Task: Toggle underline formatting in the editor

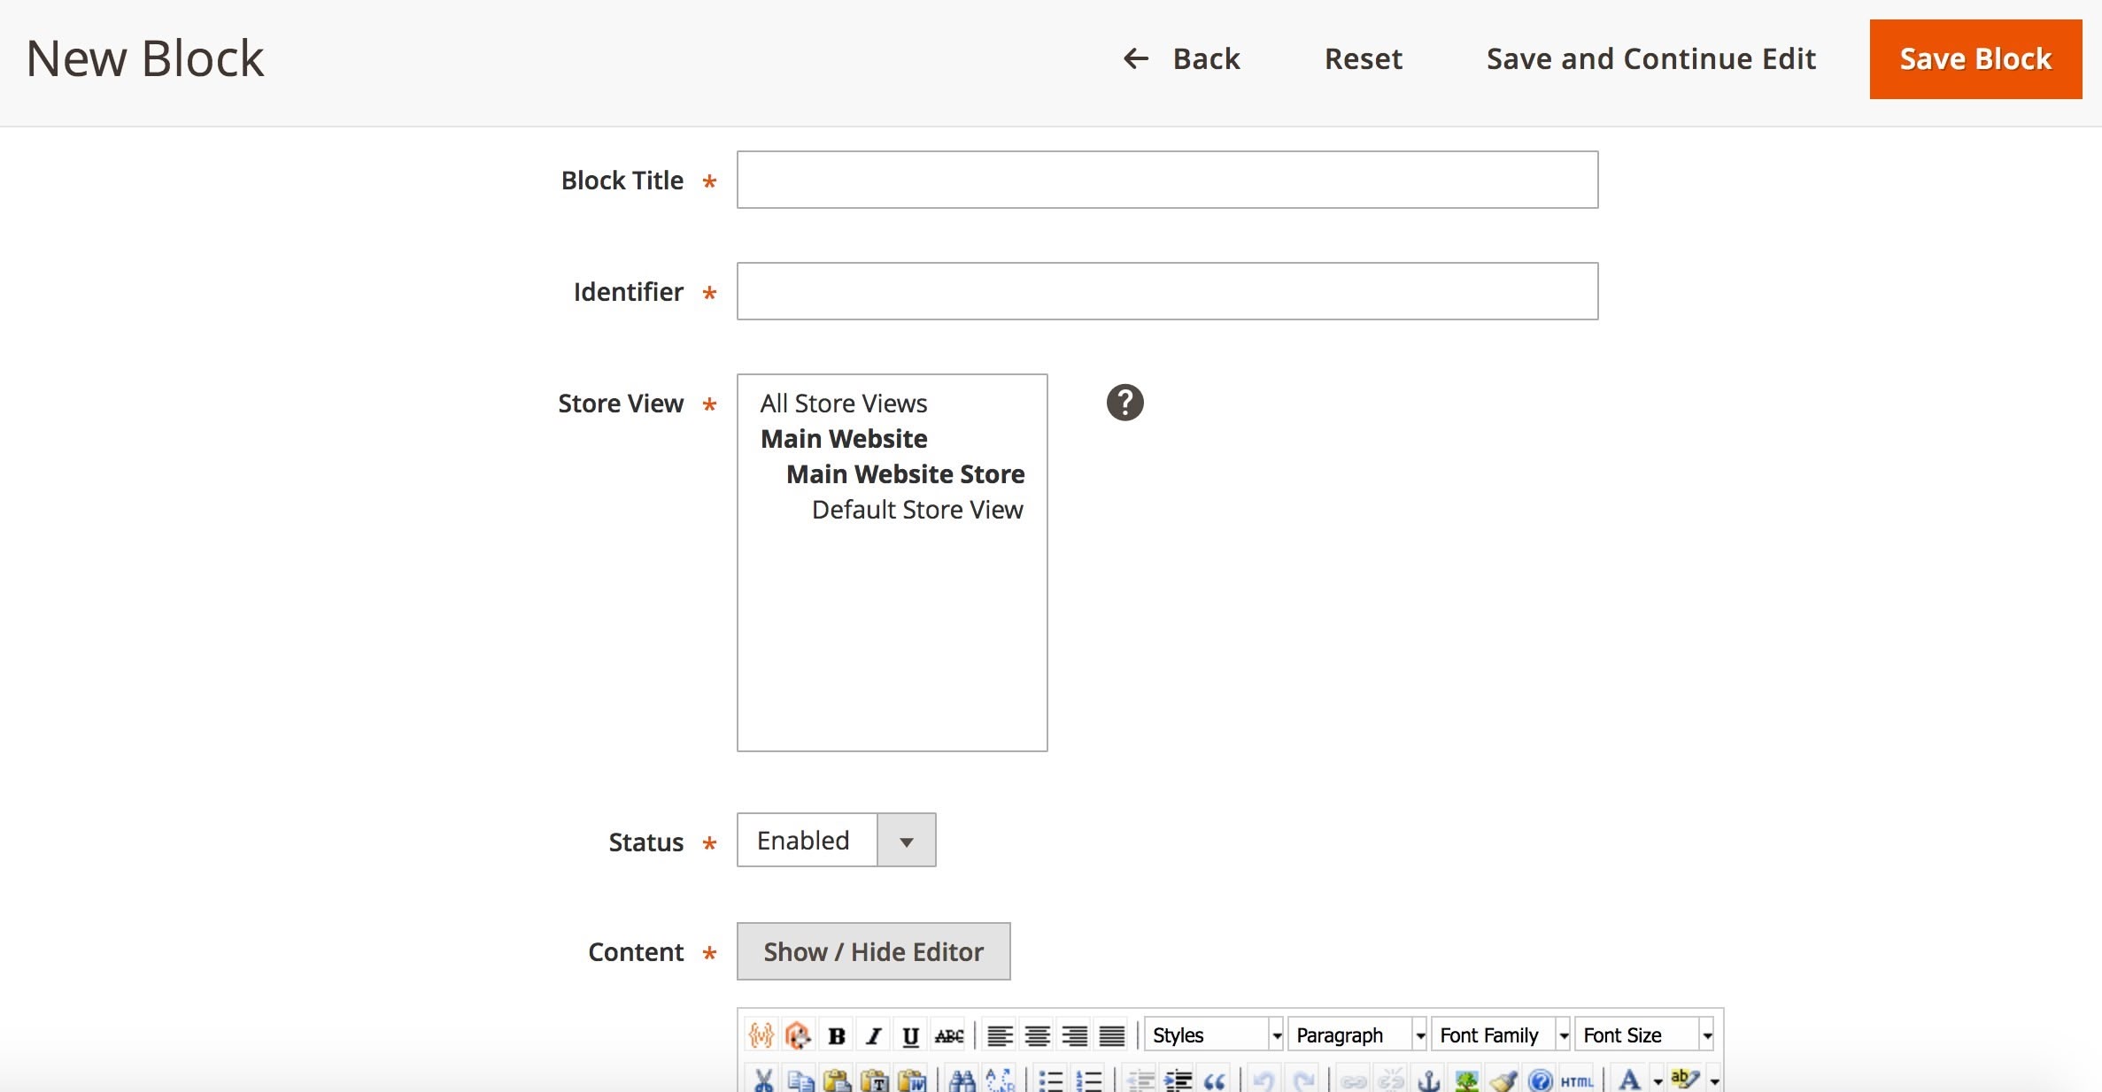Action: (x=910, y=1034)
